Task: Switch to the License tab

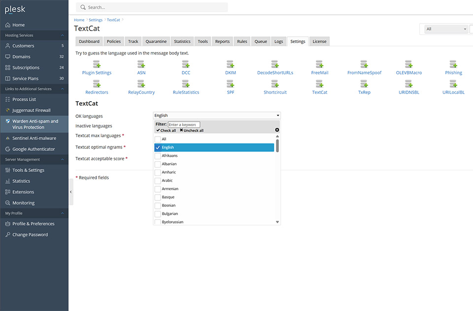Action: click(319, 41)
